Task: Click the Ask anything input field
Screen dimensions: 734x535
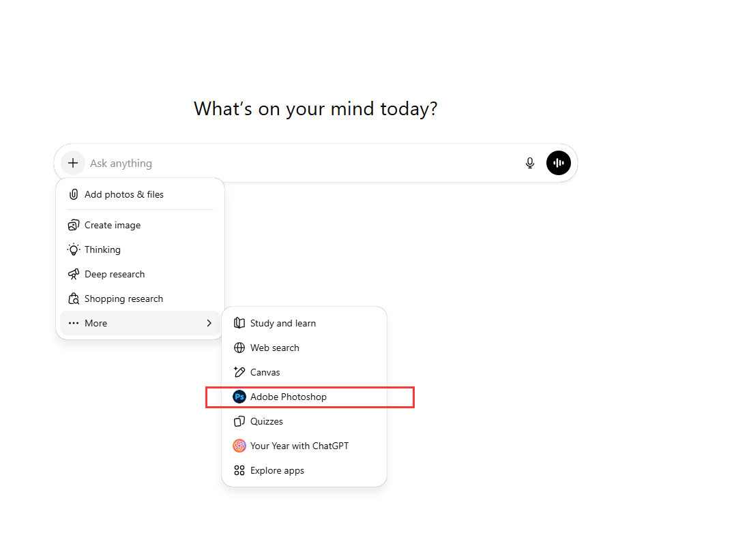Action: pyautogui.click(x=300, y=163)
